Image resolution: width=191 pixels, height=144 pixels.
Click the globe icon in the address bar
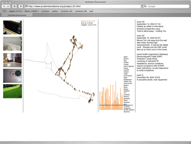click(x=27, y=6)
